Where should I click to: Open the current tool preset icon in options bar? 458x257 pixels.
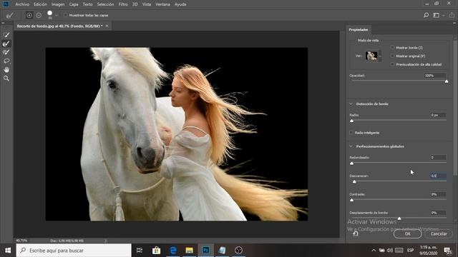point(9,15)
